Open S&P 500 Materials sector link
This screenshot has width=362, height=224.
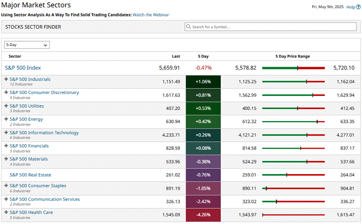[28, 159]
